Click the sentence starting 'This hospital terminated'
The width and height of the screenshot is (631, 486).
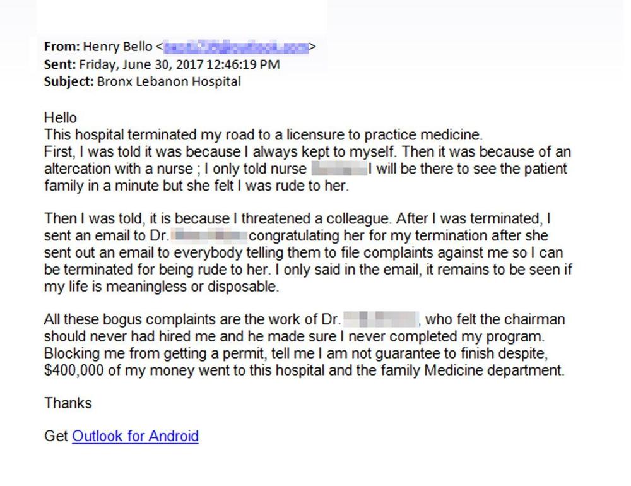(x=263, y=135)
